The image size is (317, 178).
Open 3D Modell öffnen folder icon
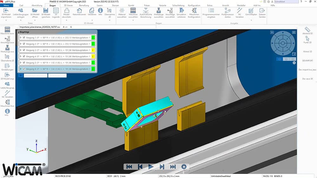[x=35, y=10]
